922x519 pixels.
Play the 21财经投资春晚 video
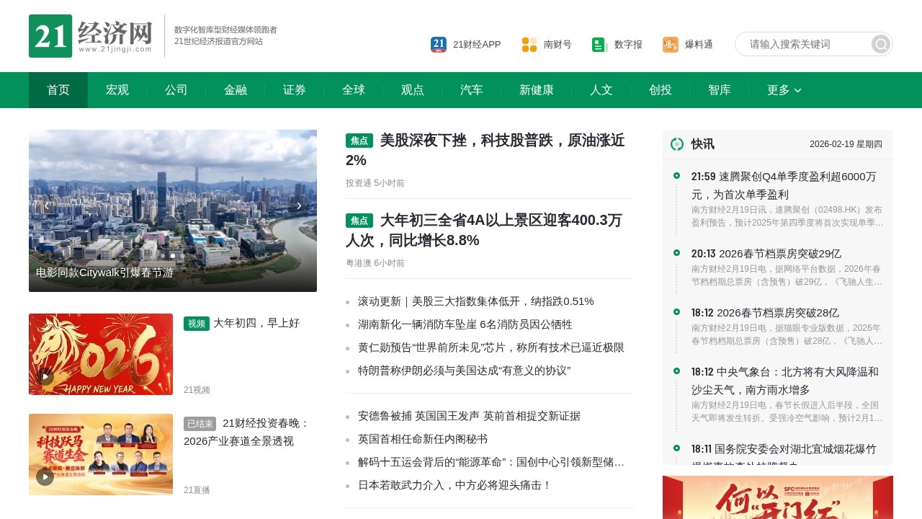[45, 476]
